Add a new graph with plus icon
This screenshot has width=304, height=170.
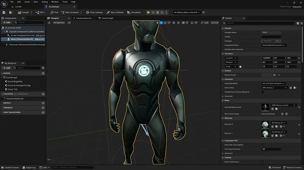43,73
